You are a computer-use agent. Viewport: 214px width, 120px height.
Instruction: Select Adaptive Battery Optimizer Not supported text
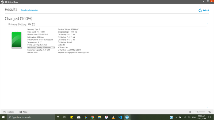[x=73, y=53]
